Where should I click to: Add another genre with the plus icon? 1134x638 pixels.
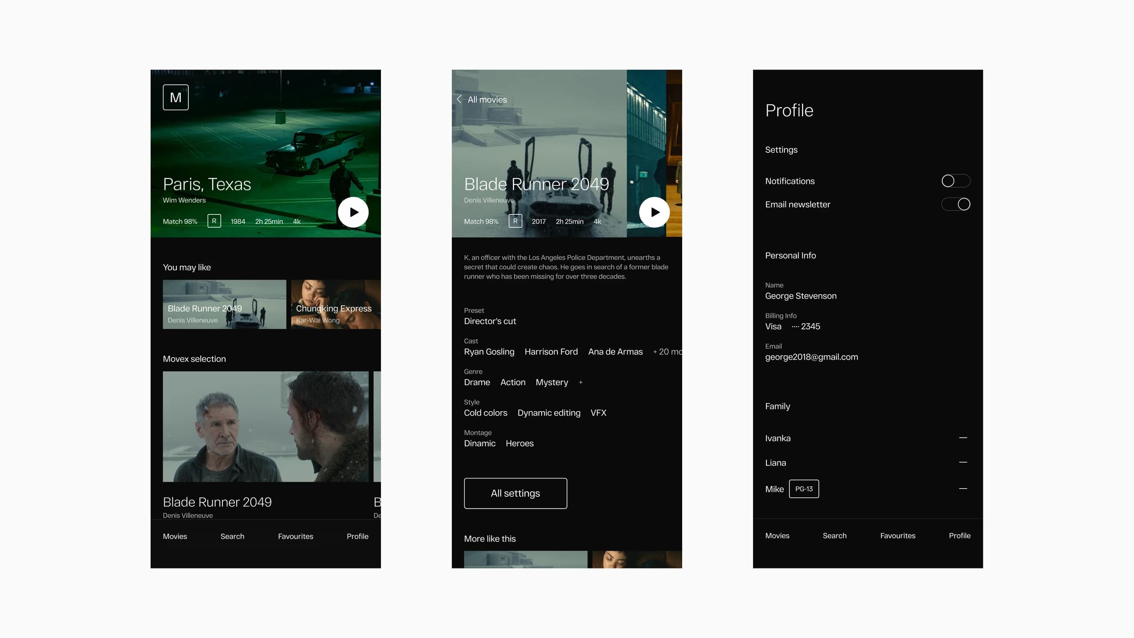pos(581,382)
